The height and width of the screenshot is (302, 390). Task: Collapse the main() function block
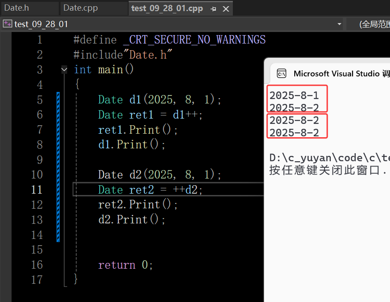tap(64, 69)
